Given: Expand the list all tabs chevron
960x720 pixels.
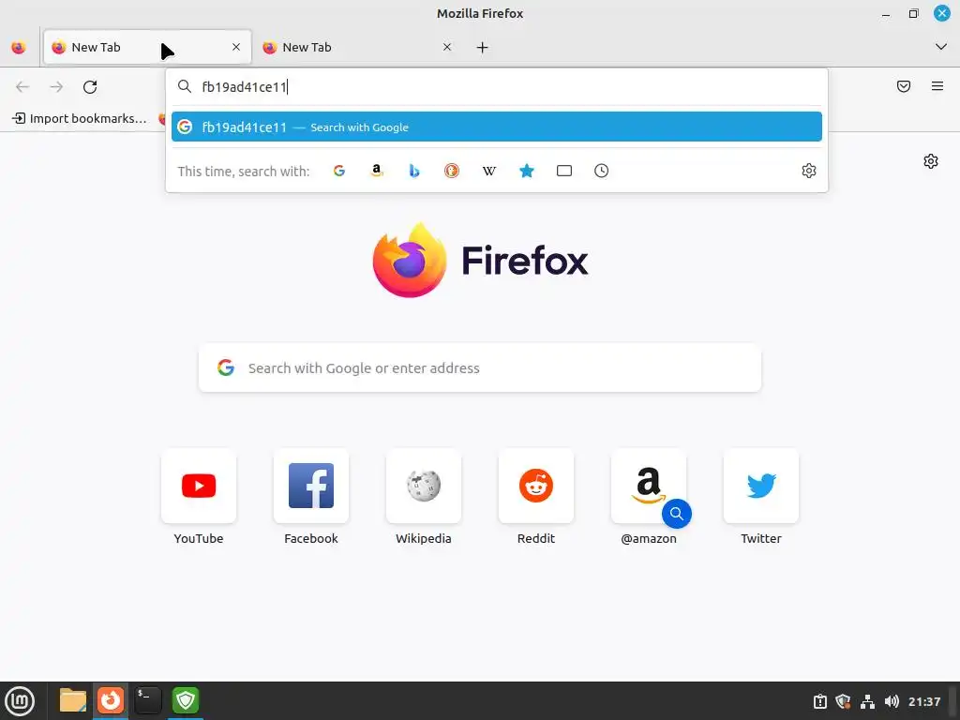Looking at the screenshot, I should coord(941,47).
